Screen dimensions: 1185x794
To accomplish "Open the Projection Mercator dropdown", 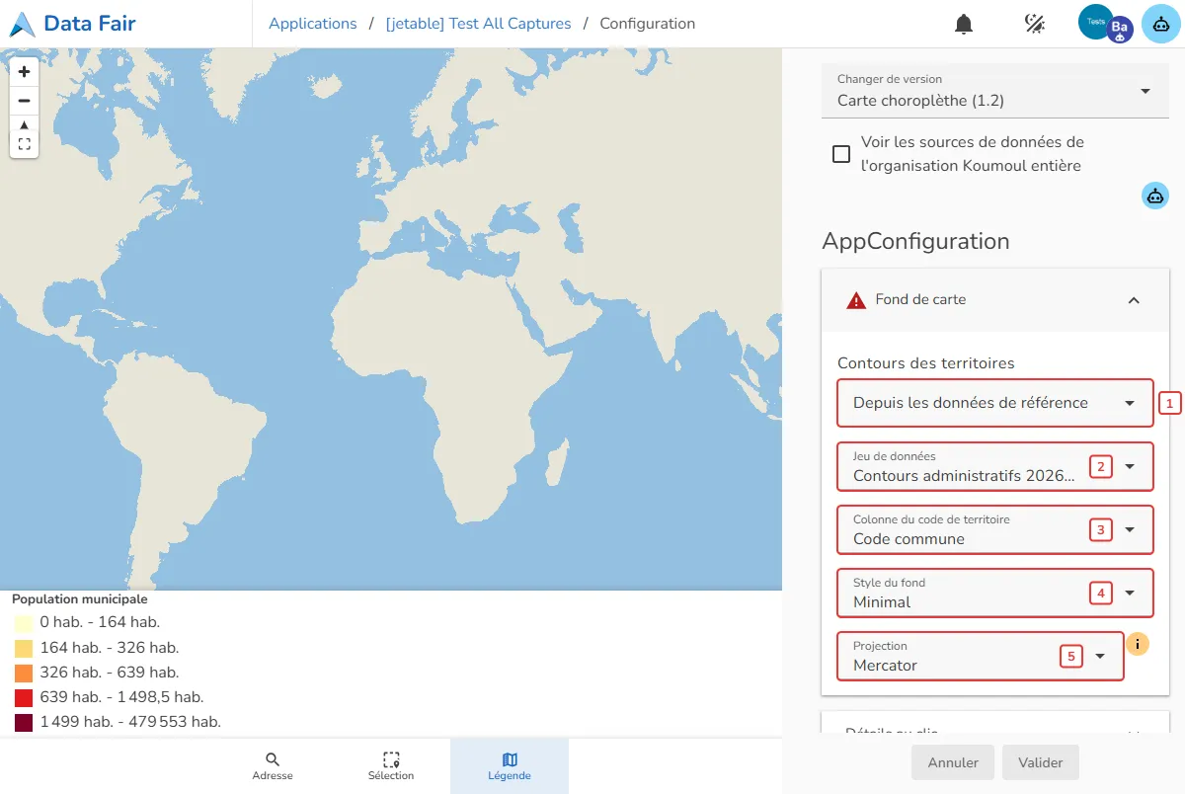I will [981, 656].
